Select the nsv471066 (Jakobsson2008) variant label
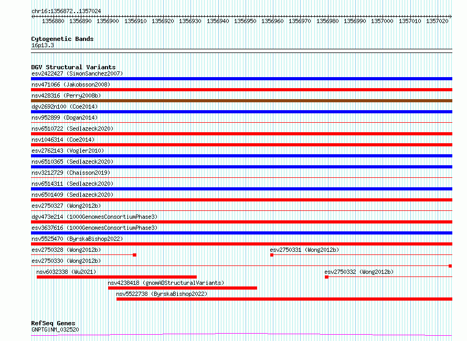The width and height of the screenshot is (467, 341). pos(71,84)
